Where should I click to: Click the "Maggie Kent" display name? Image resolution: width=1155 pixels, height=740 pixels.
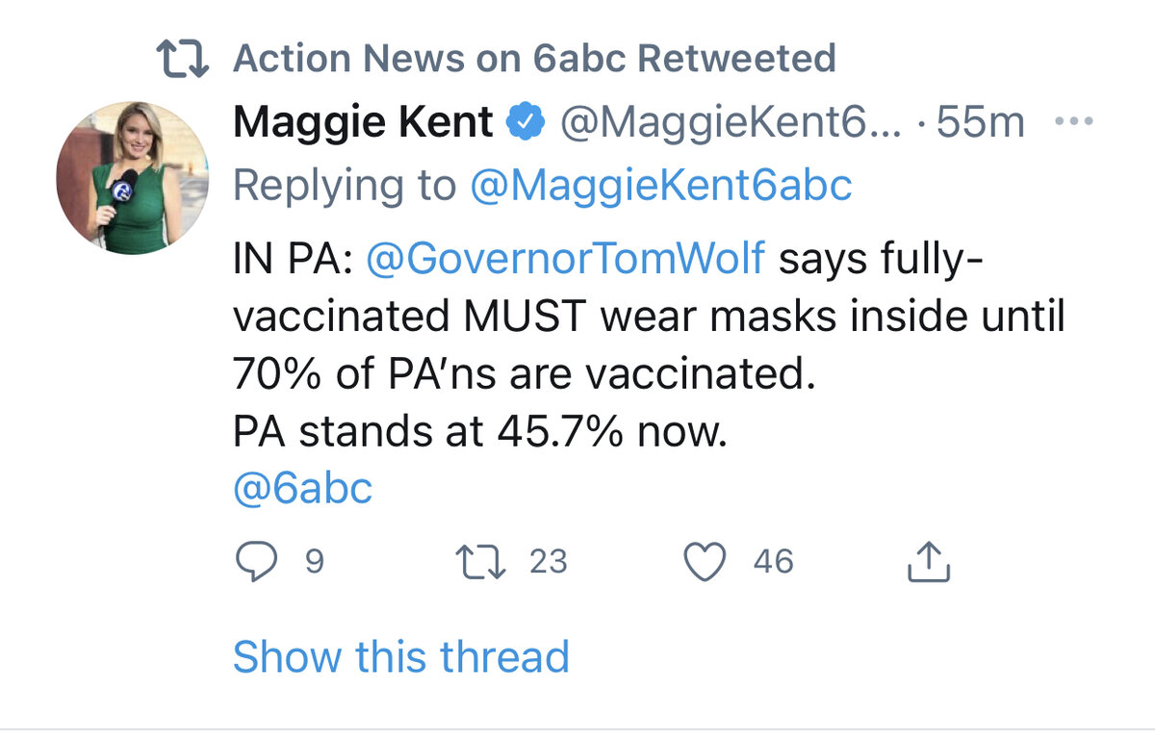click(363, 123)
